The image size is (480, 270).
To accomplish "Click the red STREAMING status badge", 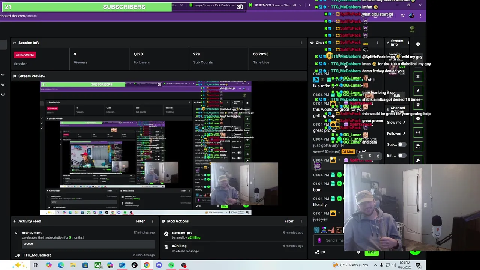I will [x=25, y=55].
